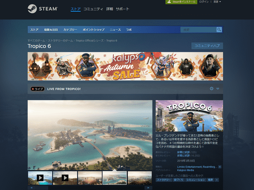Open 詳細 in the top header
The width and height of the screenshot is (254, 190).
(109, 9)
